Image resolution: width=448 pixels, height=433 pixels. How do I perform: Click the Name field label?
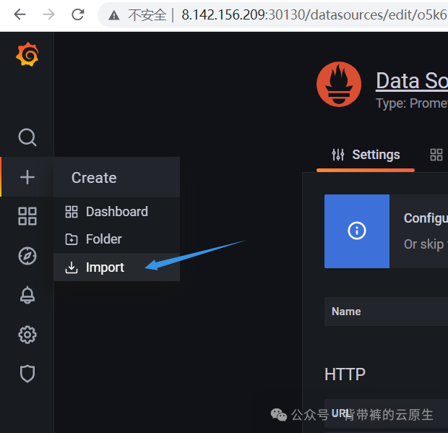coord(346,312)
